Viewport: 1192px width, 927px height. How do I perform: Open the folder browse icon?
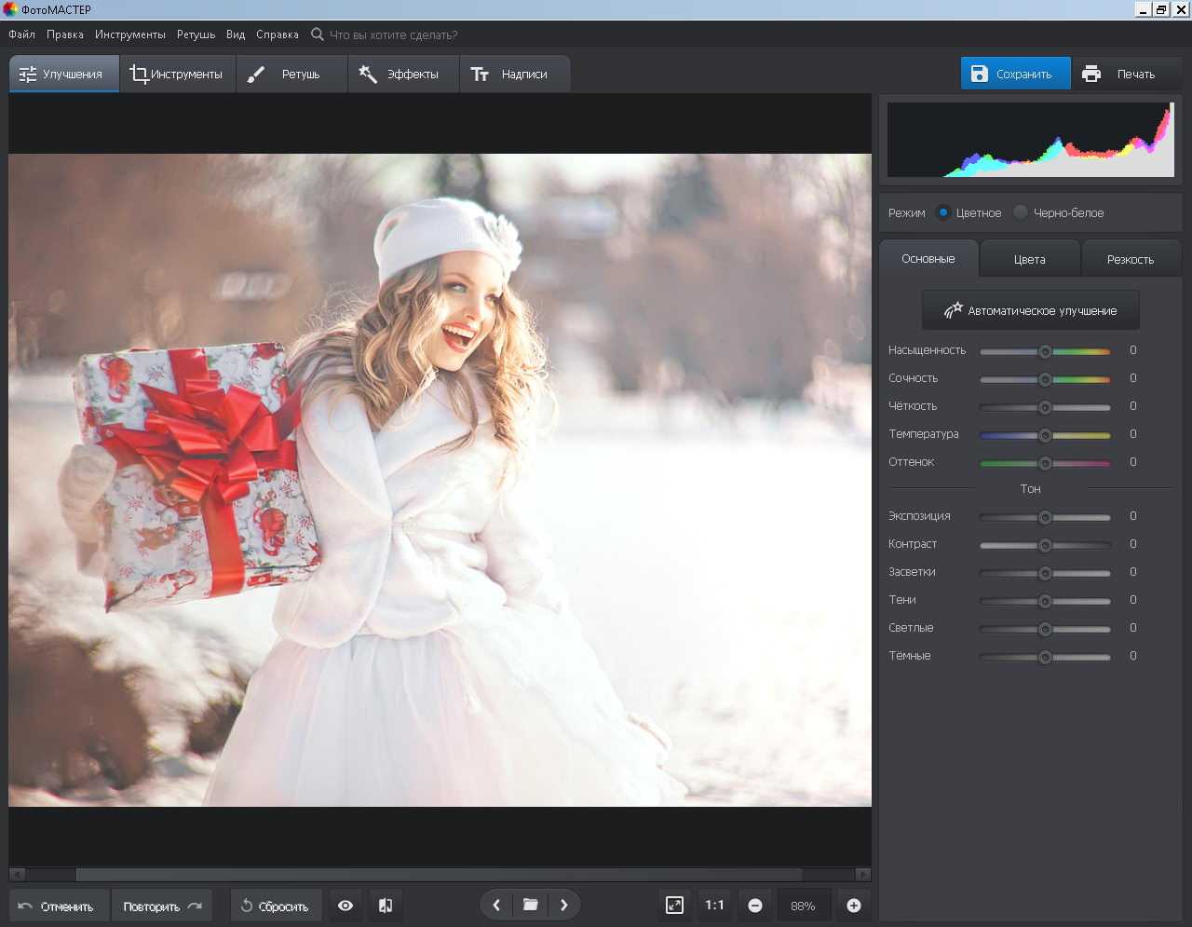point(530,905)
